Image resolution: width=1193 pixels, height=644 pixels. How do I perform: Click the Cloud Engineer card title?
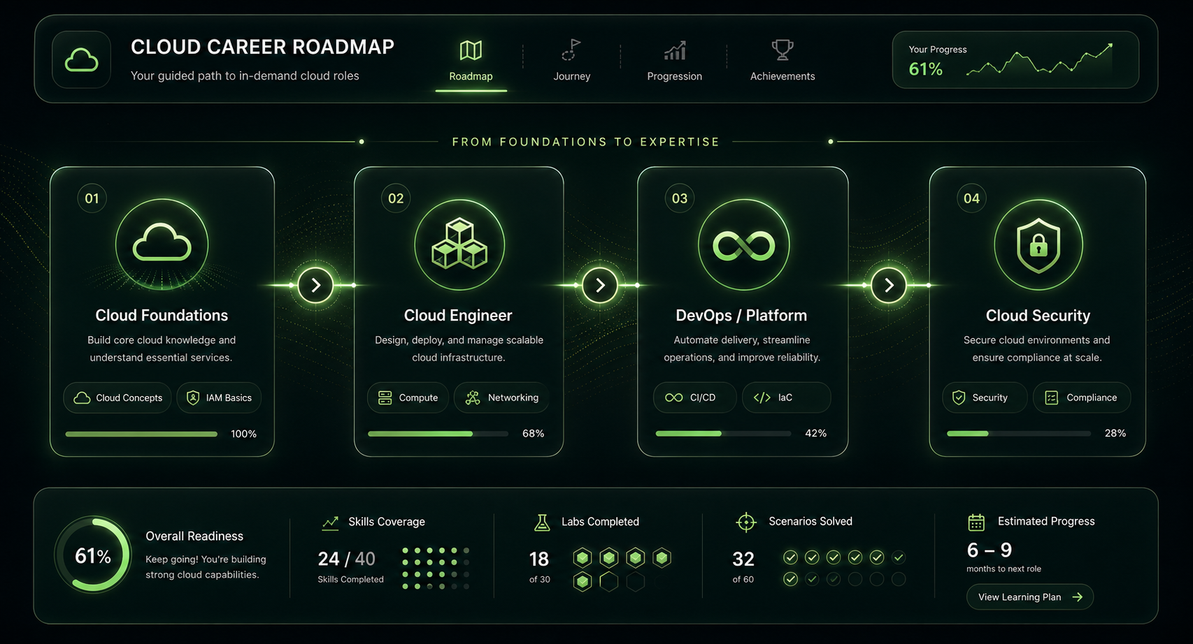(x=458, y=316)
